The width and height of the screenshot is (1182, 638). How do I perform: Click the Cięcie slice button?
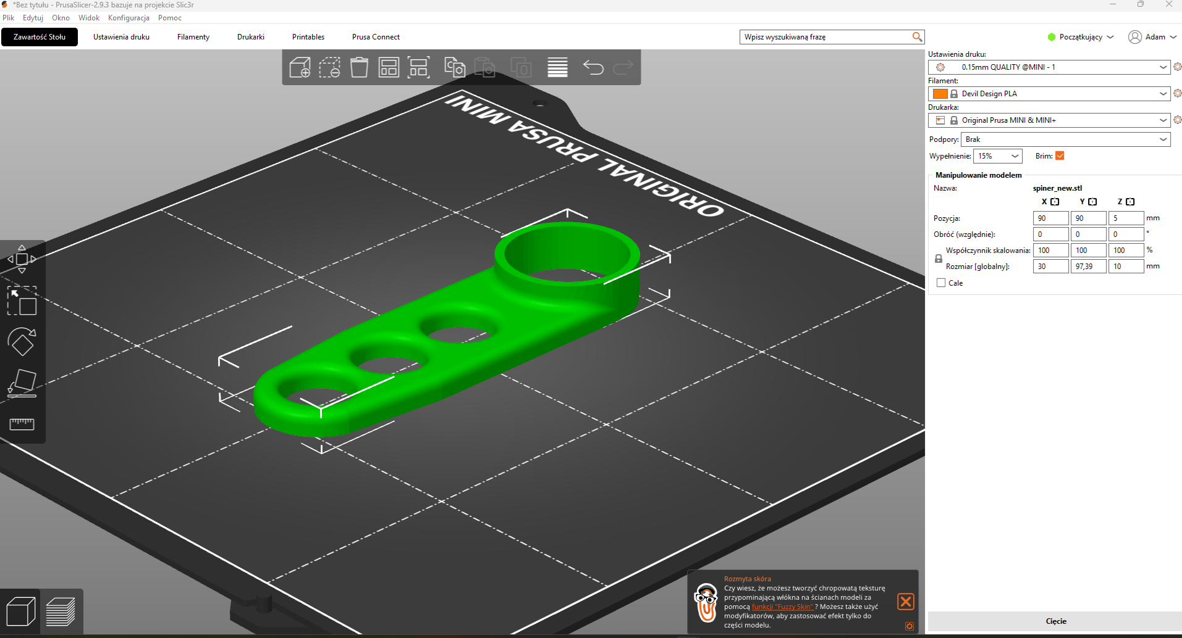1055,621
